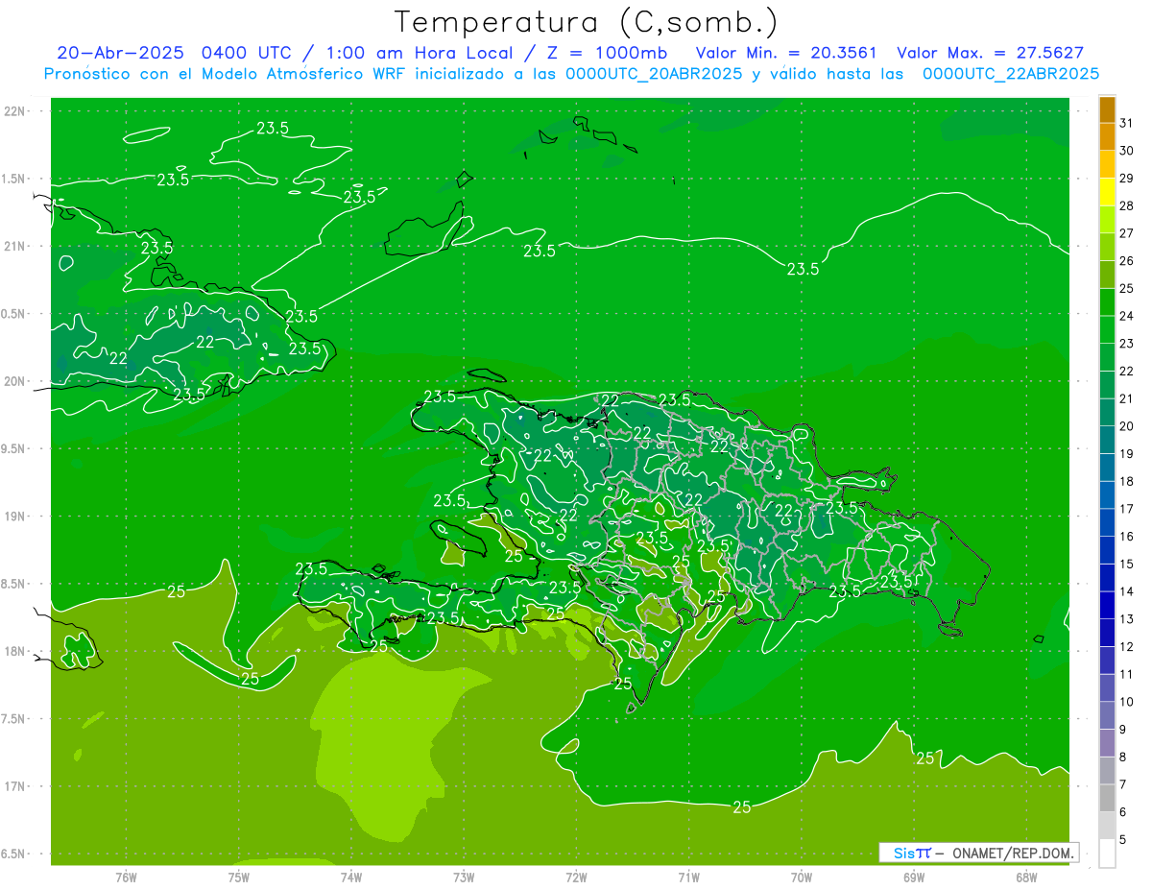Click the "10" label on the color bar

tap(1126, 703)
